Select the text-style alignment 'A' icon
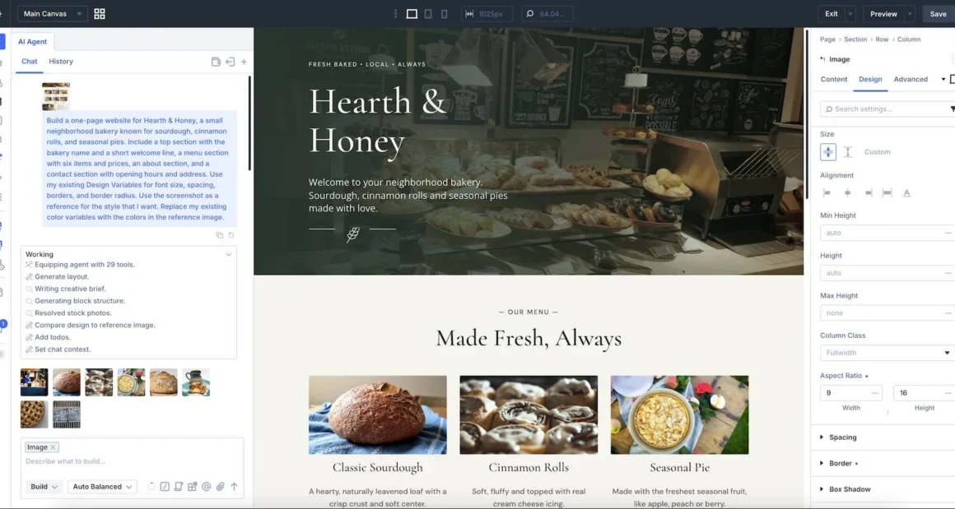Screen dimensions: 955x509 tap(907, 192)
